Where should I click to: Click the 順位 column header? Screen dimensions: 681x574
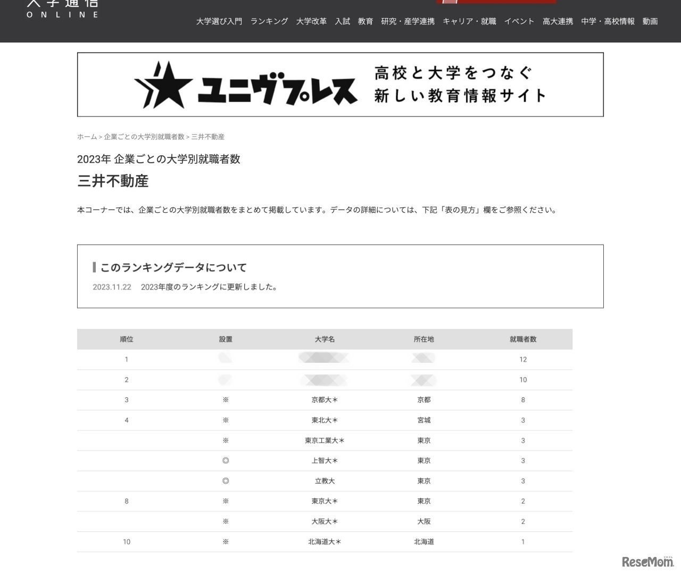pos(127,339)
